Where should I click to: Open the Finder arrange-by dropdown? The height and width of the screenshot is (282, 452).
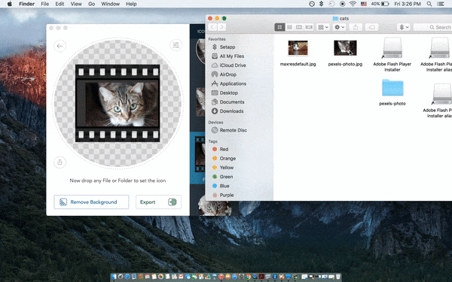point(323,27)
